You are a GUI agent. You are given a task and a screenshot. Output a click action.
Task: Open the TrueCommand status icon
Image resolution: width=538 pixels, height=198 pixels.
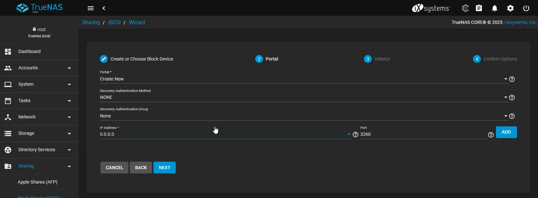465,8
